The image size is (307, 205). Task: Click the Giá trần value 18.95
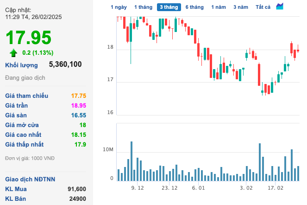[78, 105]
